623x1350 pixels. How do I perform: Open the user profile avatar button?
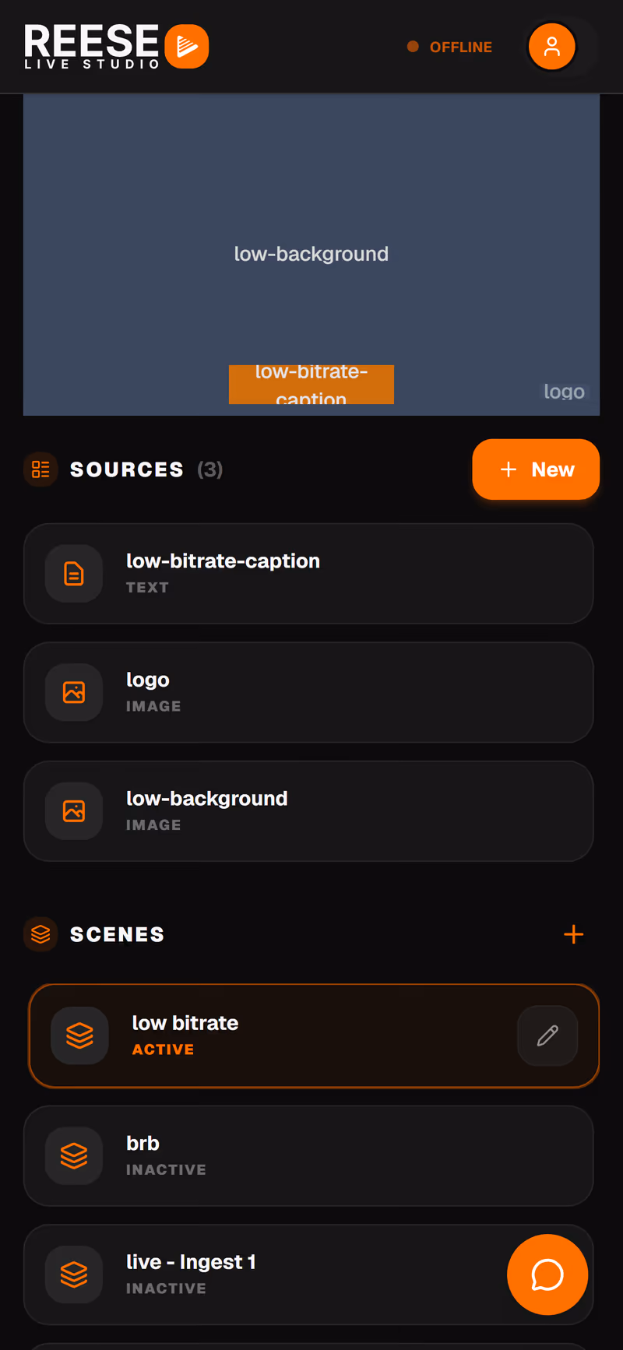click(x=551, y=47)
